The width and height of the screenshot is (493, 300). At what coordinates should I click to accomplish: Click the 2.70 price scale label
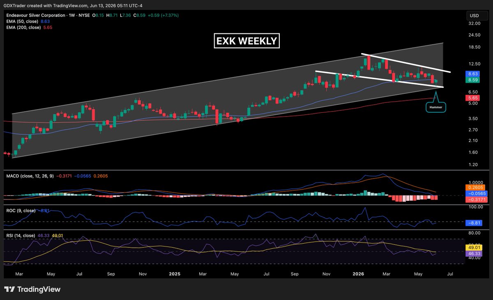[x=473, y=130]
